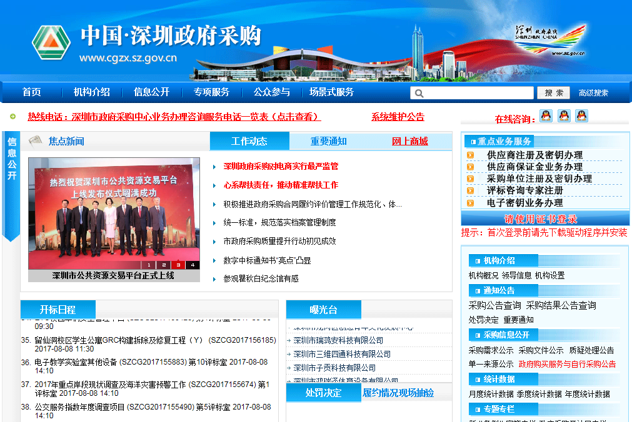The width and height of the screenshot is (632, 422).
Task: Click the orange arrow icon beside 供应商注册及密钥办理
Action: [470, 155]
